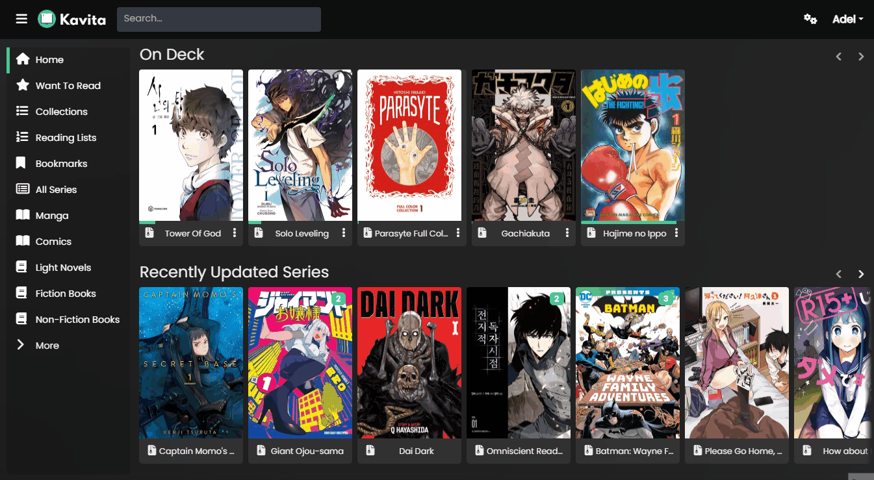Toggle the hamburger side navigation menu
The height and width of the screenshot is (480, 874).
21,19
